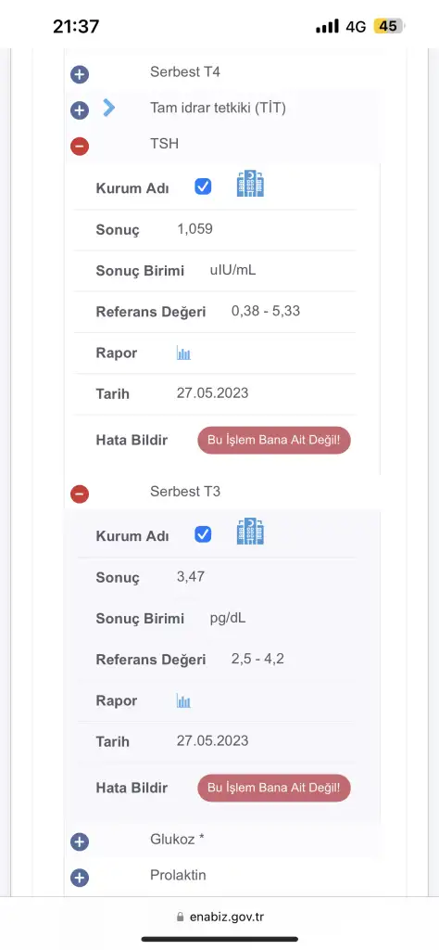Select the TSH test name label
439x950 pixels.
click(165, 144)
